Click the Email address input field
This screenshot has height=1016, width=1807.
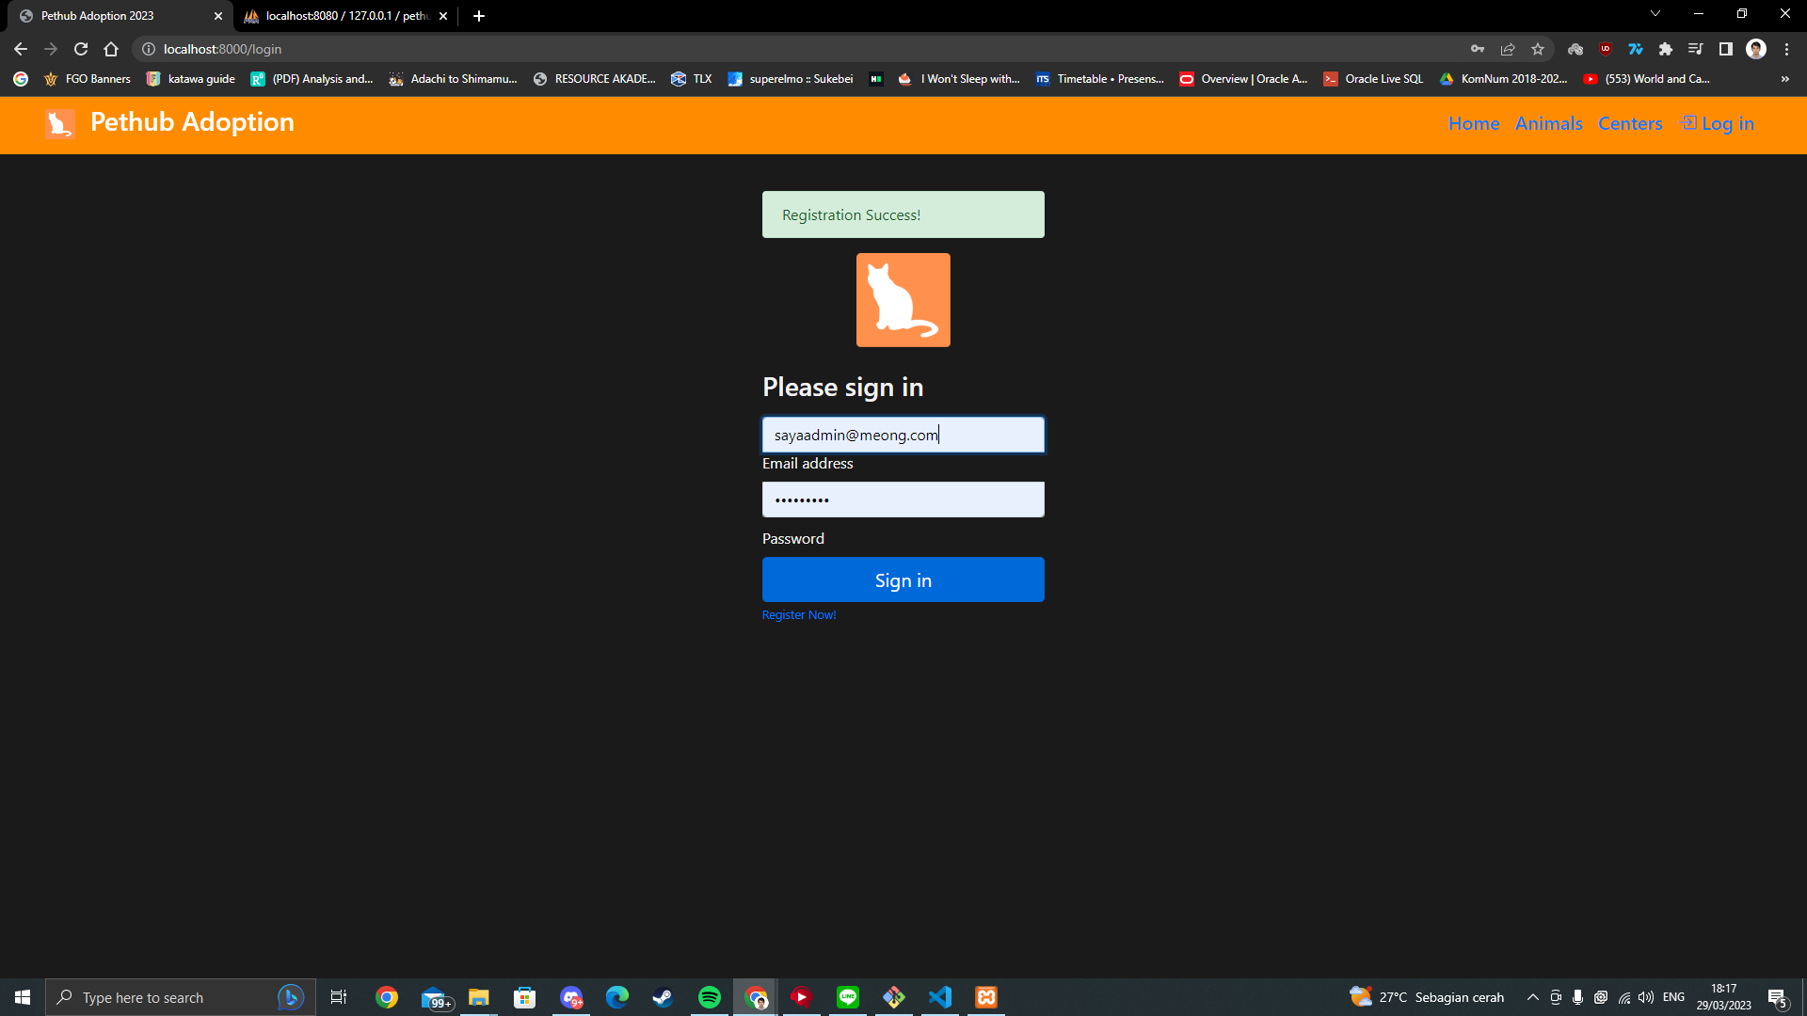click(903, 435)
